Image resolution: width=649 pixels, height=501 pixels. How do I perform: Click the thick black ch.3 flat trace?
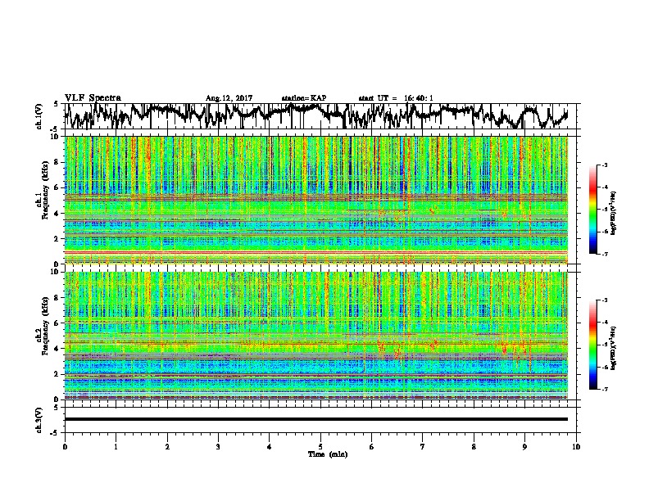click(315, 419)
